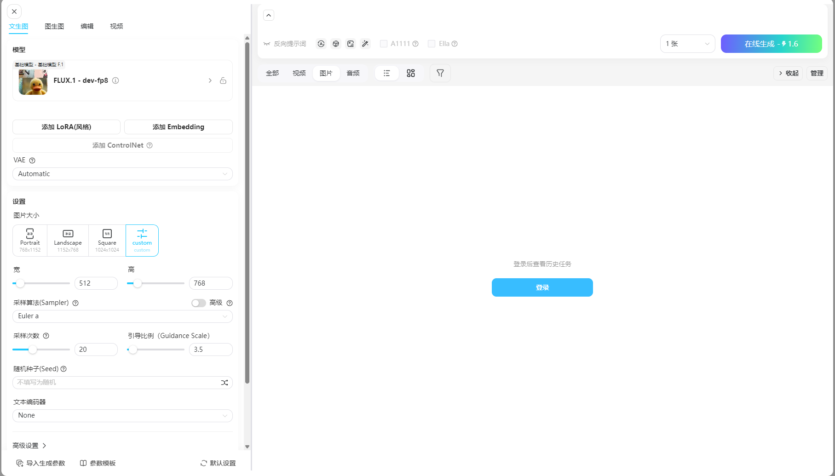Open the VAE Automatic dropdown
This screenshot has height=476, width=835.
point(122,174)
